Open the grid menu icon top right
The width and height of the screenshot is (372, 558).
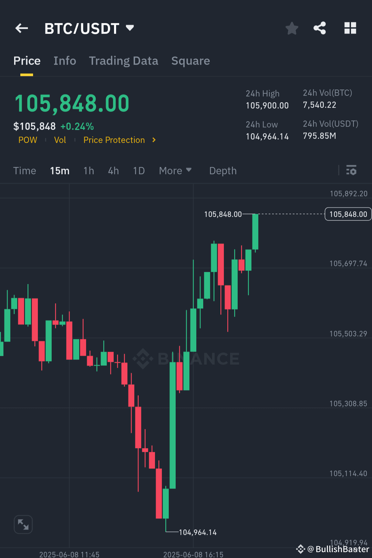350,29
